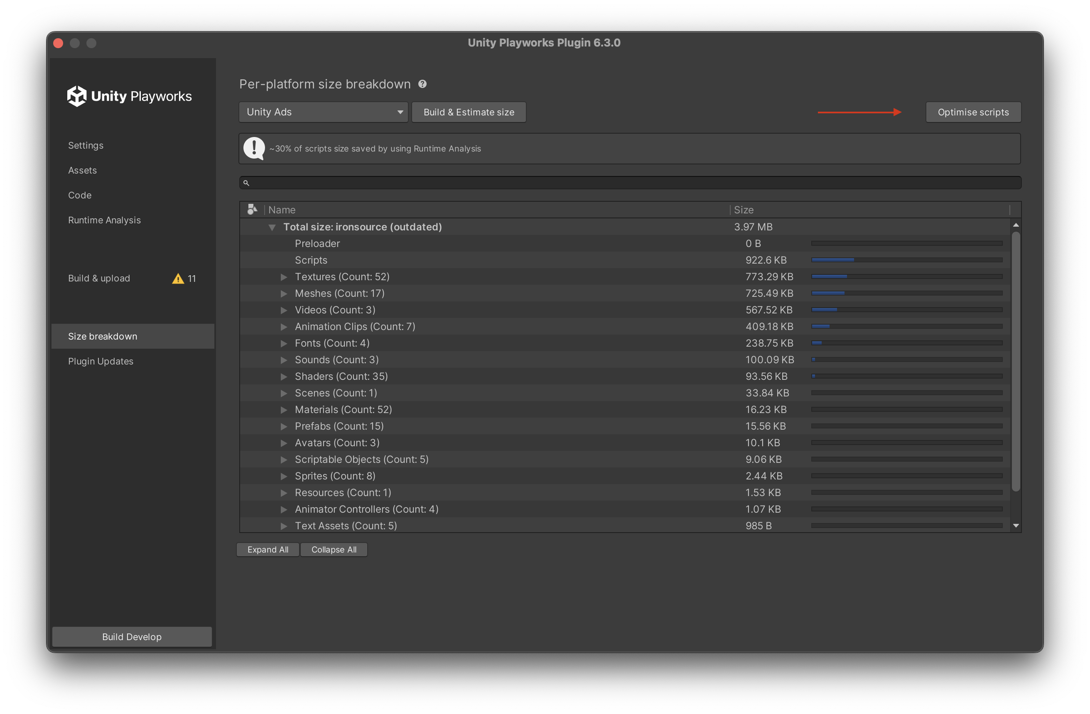Click the Per-platform size breakdown heading

325,84
